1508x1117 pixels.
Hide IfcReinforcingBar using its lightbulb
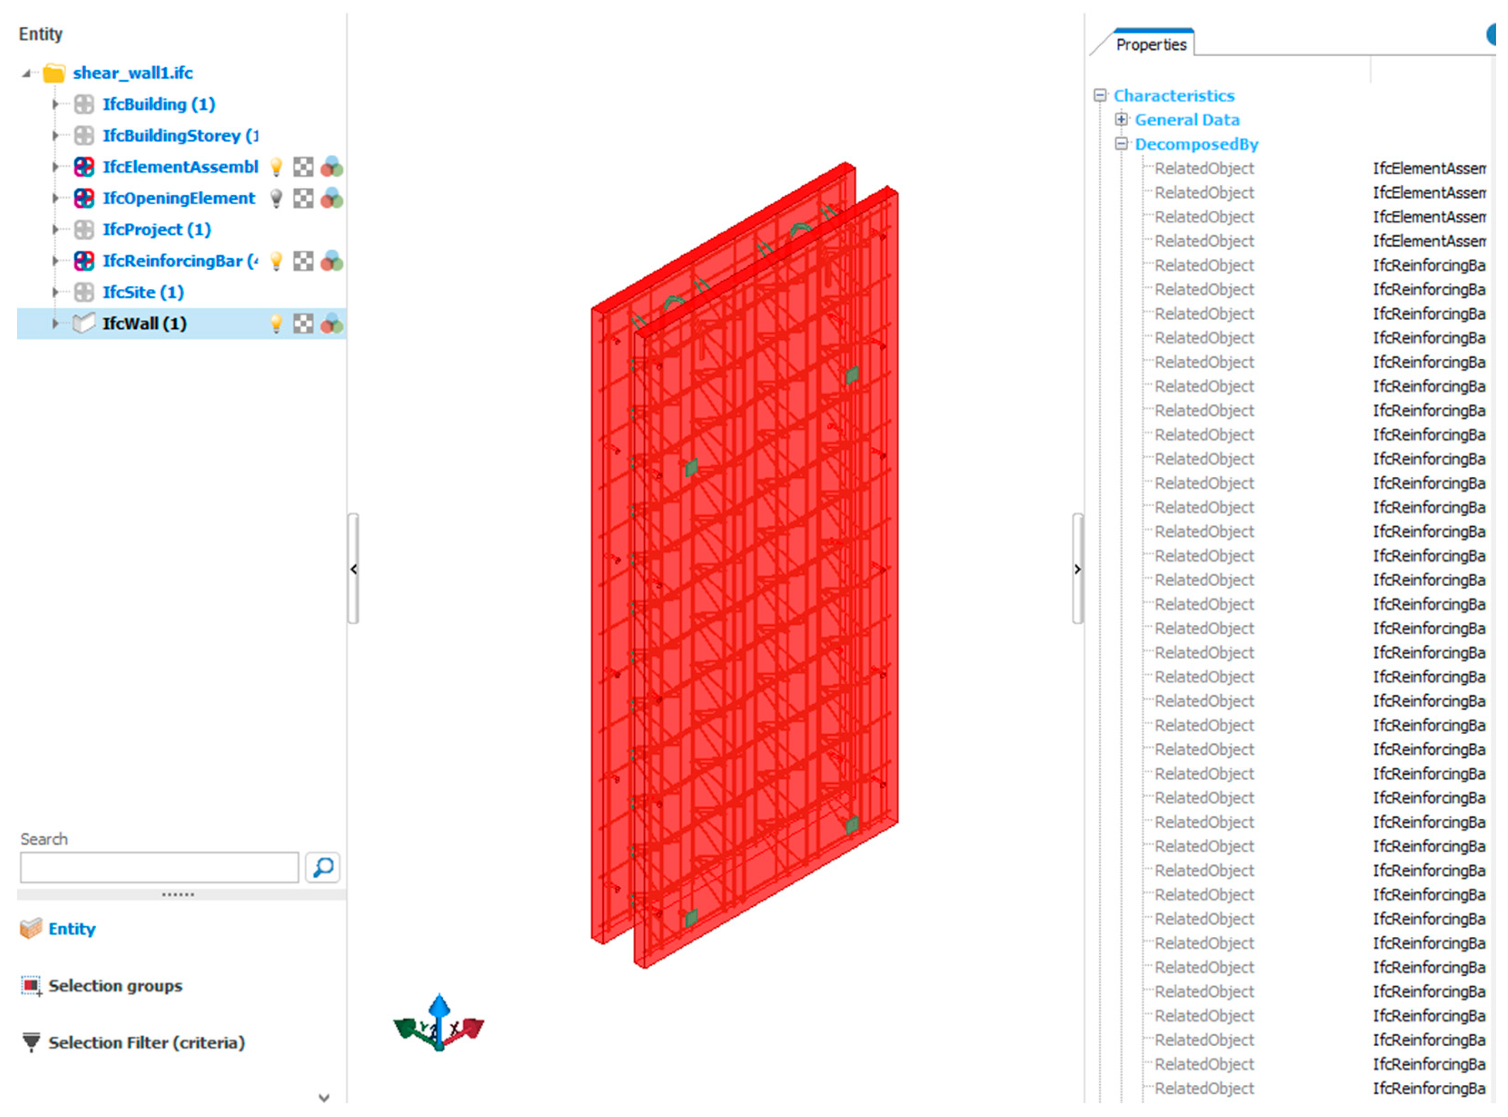click(276, 261)
